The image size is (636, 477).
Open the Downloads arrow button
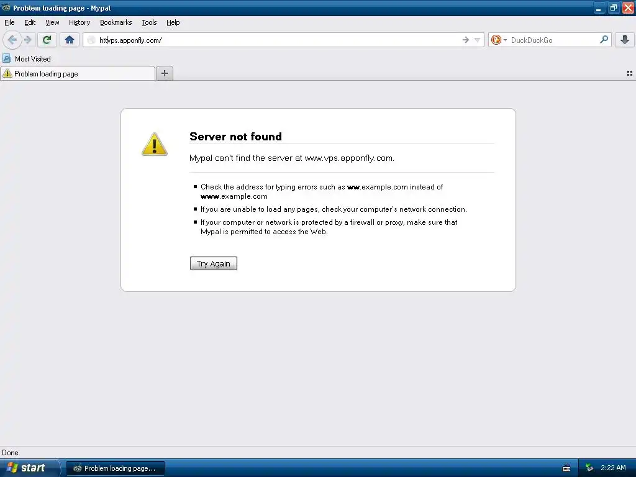(x=625, y=40)
